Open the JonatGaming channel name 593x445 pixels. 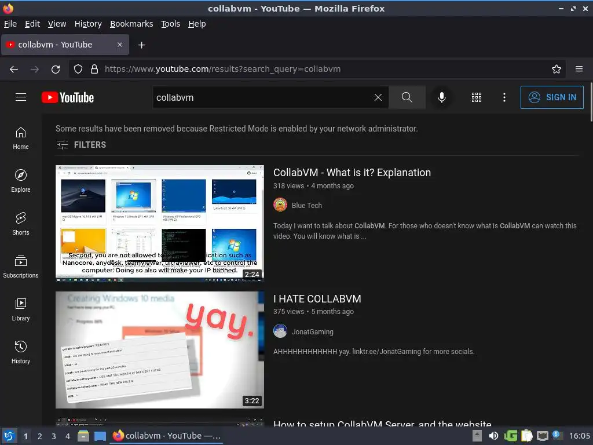(x=312, y=332)
